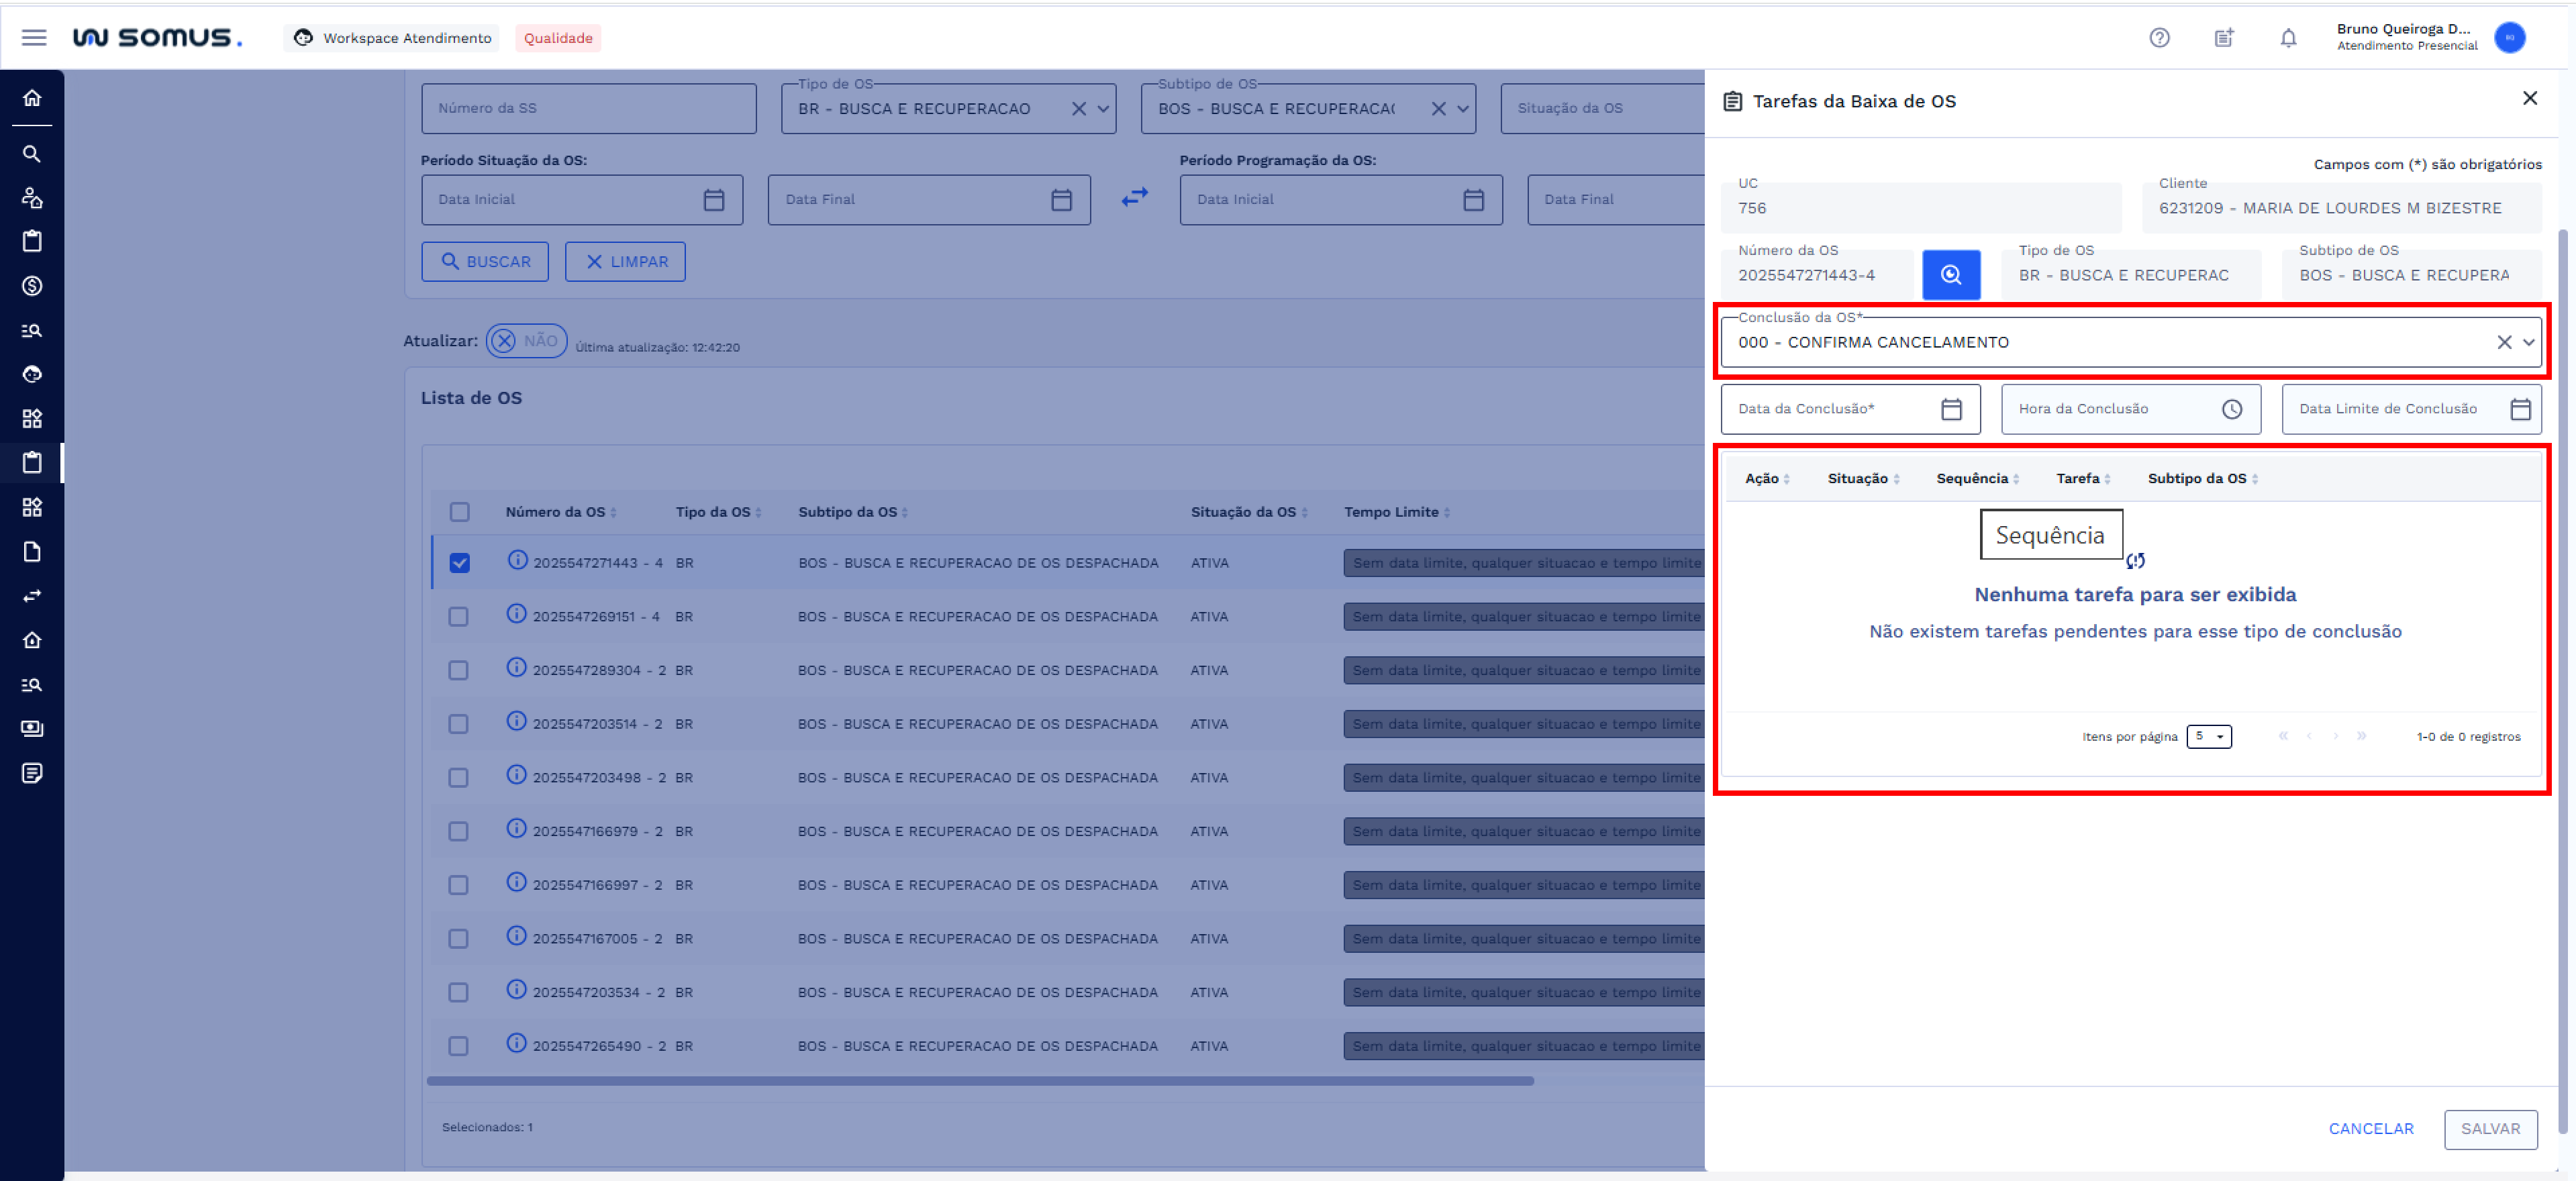The image size is (2576, 1181).
Task: Go to the home sidebar icon
Action: click(x=32, y=98)
